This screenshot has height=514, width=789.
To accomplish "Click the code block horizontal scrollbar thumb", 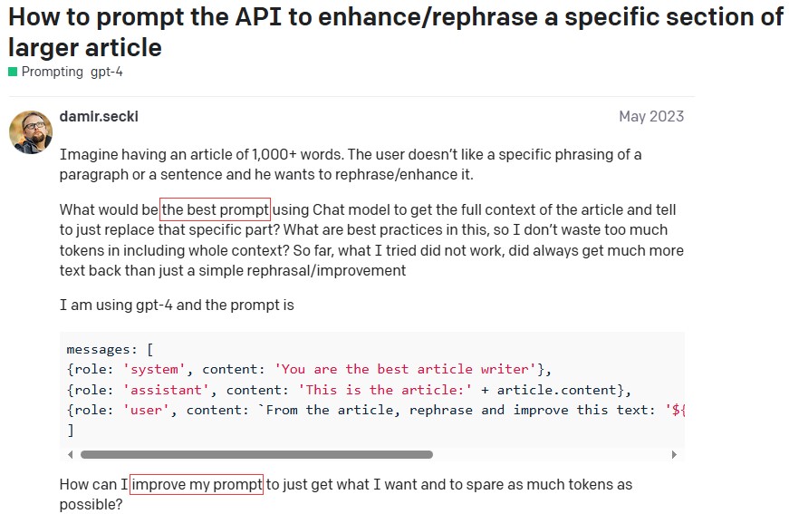I will coord(256,454).
